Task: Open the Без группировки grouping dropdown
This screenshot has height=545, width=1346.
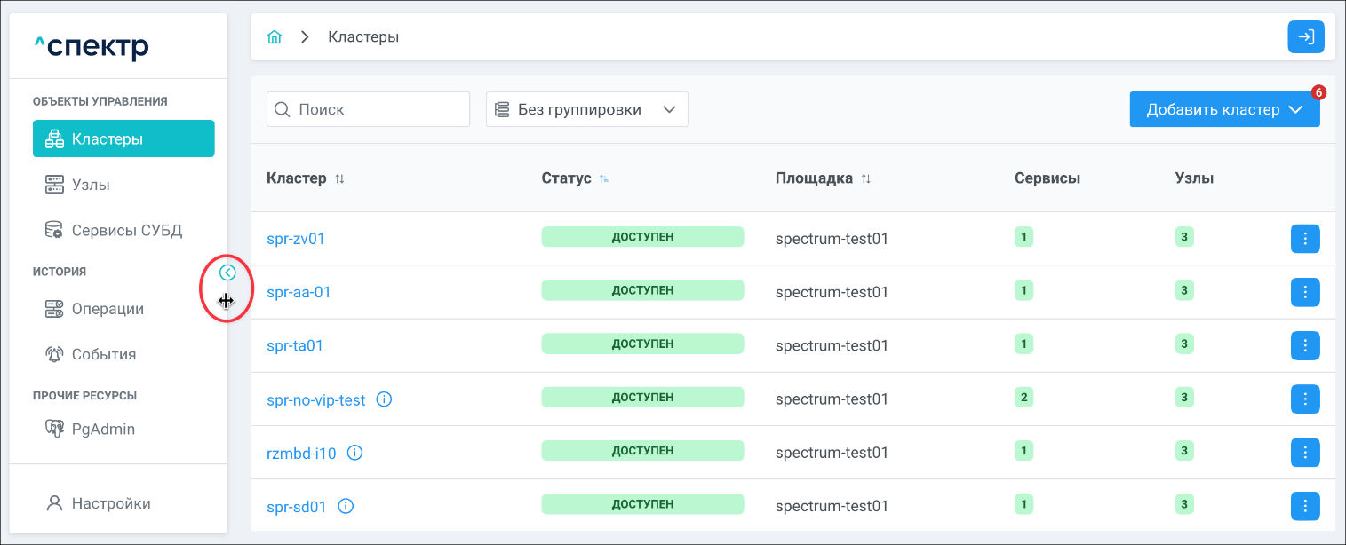Action: point(586,109)
